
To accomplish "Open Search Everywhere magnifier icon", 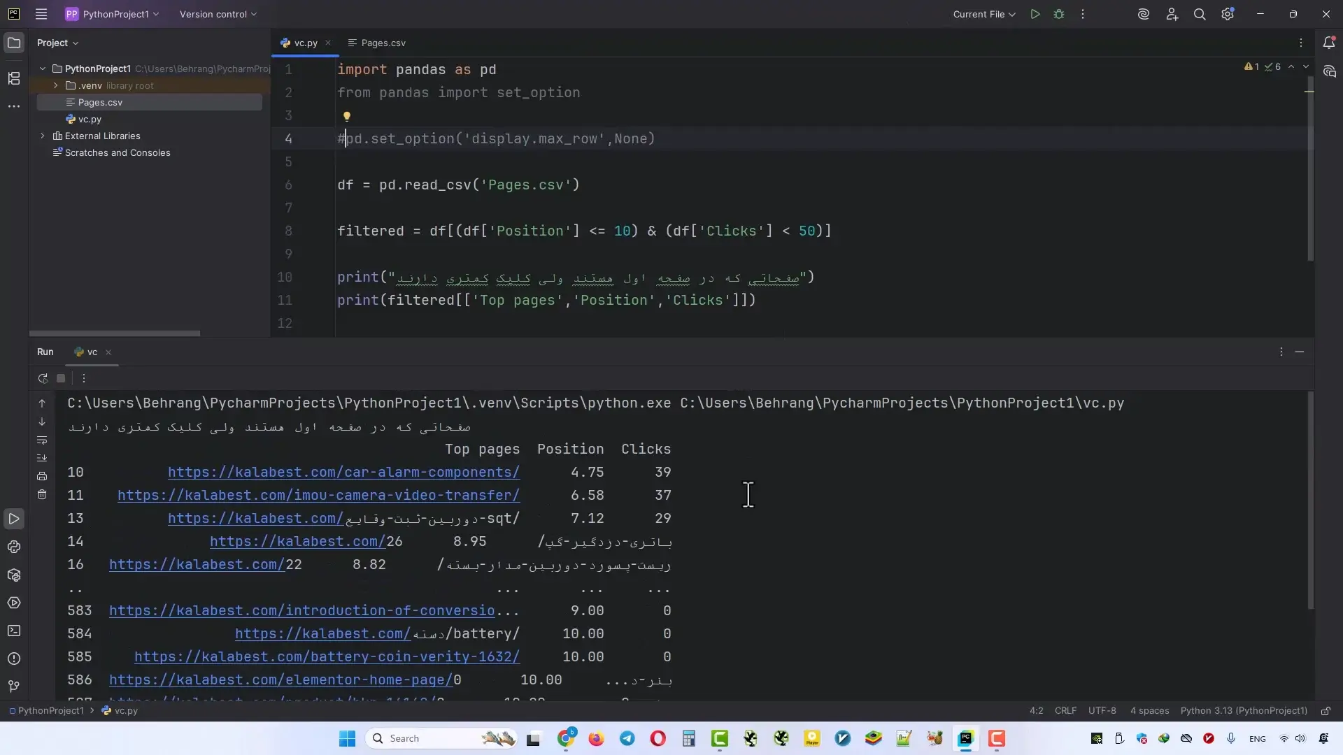I will (1200, 14).
